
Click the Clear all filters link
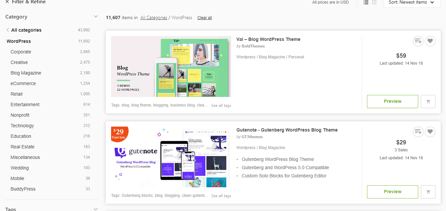pyautogui.click(x=205, y=18)
